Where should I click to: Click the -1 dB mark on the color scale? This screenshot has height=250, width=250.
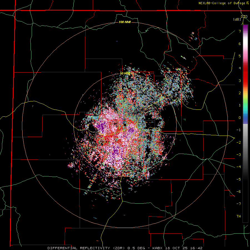point(239,130)
